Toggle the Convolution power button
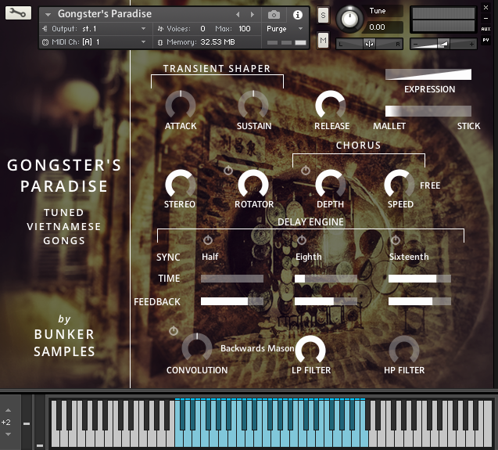Screen dimensions: 498x450 click(x=174, y=331)
